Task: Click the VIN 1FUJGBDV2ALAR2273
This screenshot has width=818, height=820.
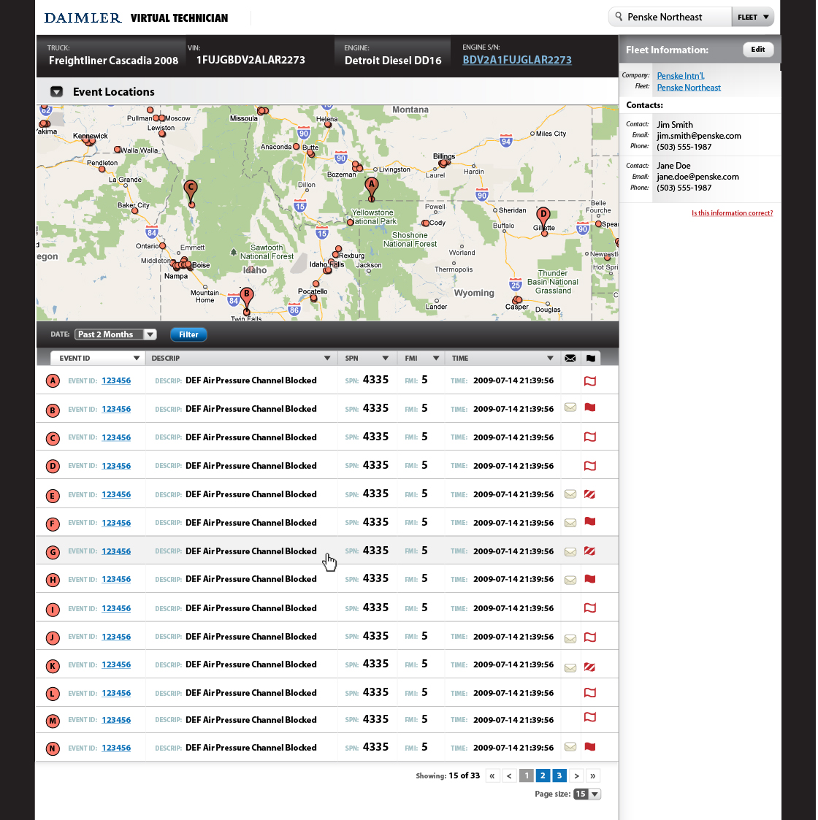Action: tap(251, 60)
